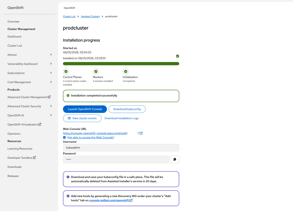The image size is (293, 211).
Task: Click the info icon next to Not able to access
Action: coord(64,137)
